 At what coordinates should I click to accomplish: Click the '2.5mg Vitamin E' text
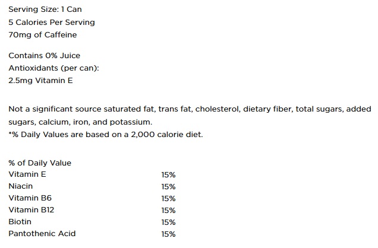(40, 81)
